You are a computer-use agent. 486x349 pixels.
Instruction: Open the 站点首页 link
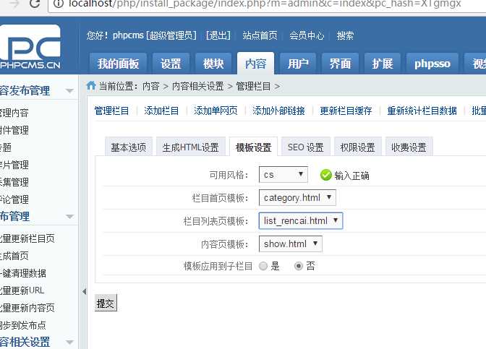tap(260, 35)
